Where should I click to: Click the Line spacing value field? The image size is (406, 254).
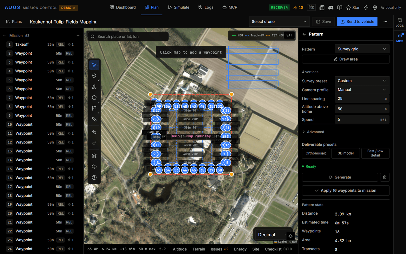coord(362,98)
